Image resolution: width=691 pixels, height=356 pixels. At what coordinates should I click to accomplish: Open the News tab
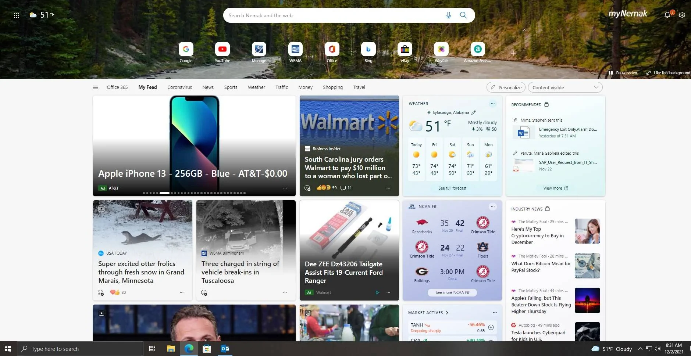[208, 87]
